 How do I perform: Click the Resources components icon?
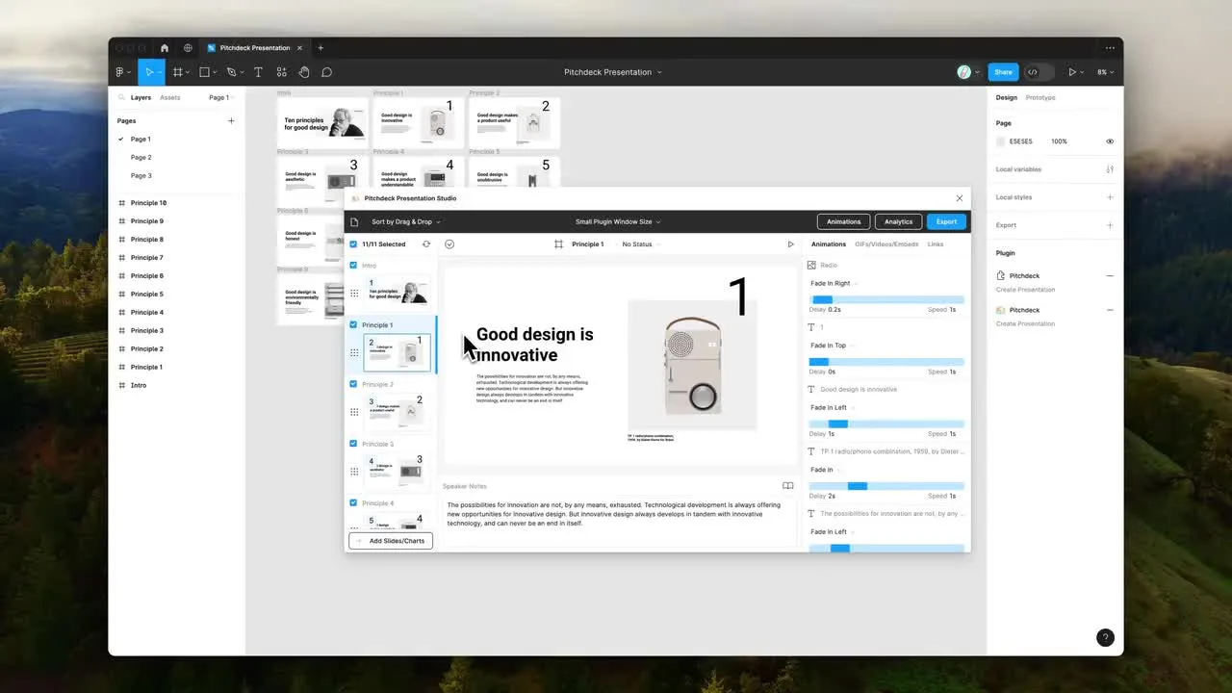click(281, 72)
